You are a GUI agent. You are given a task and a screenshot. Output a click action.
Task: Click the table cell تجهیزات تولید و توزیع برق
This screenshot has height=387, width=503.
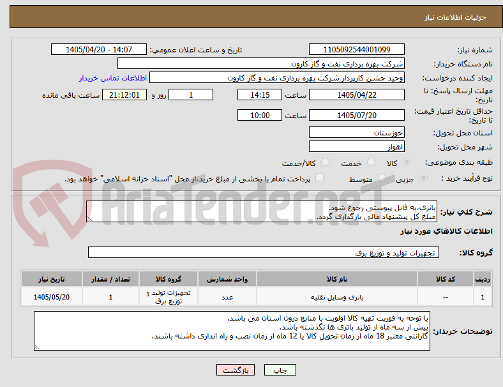tap(169, 297)
